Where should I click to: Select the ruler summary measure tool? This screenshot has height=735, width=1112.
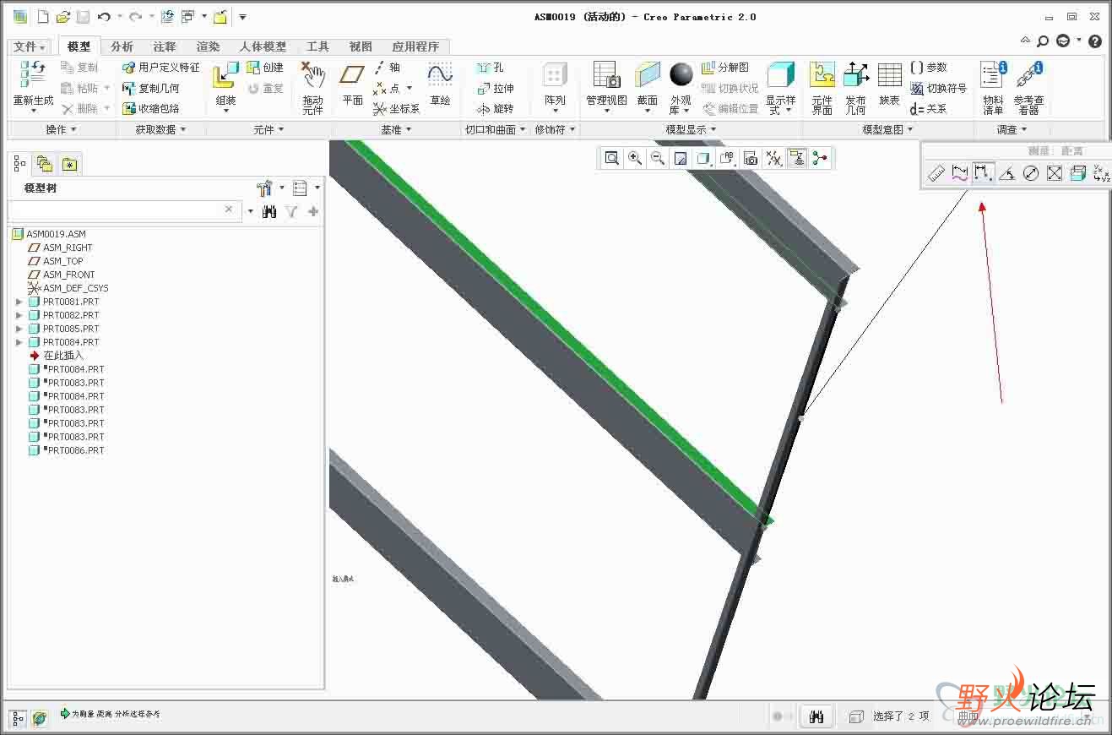936,173
